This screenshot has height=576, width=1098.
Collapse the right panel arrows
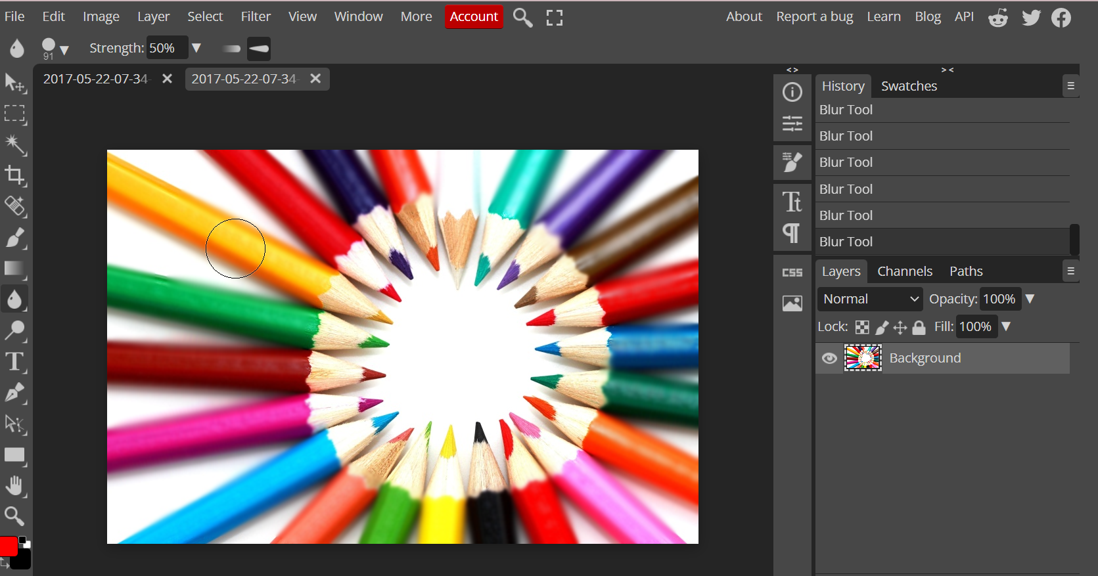[x=947, y=70]
